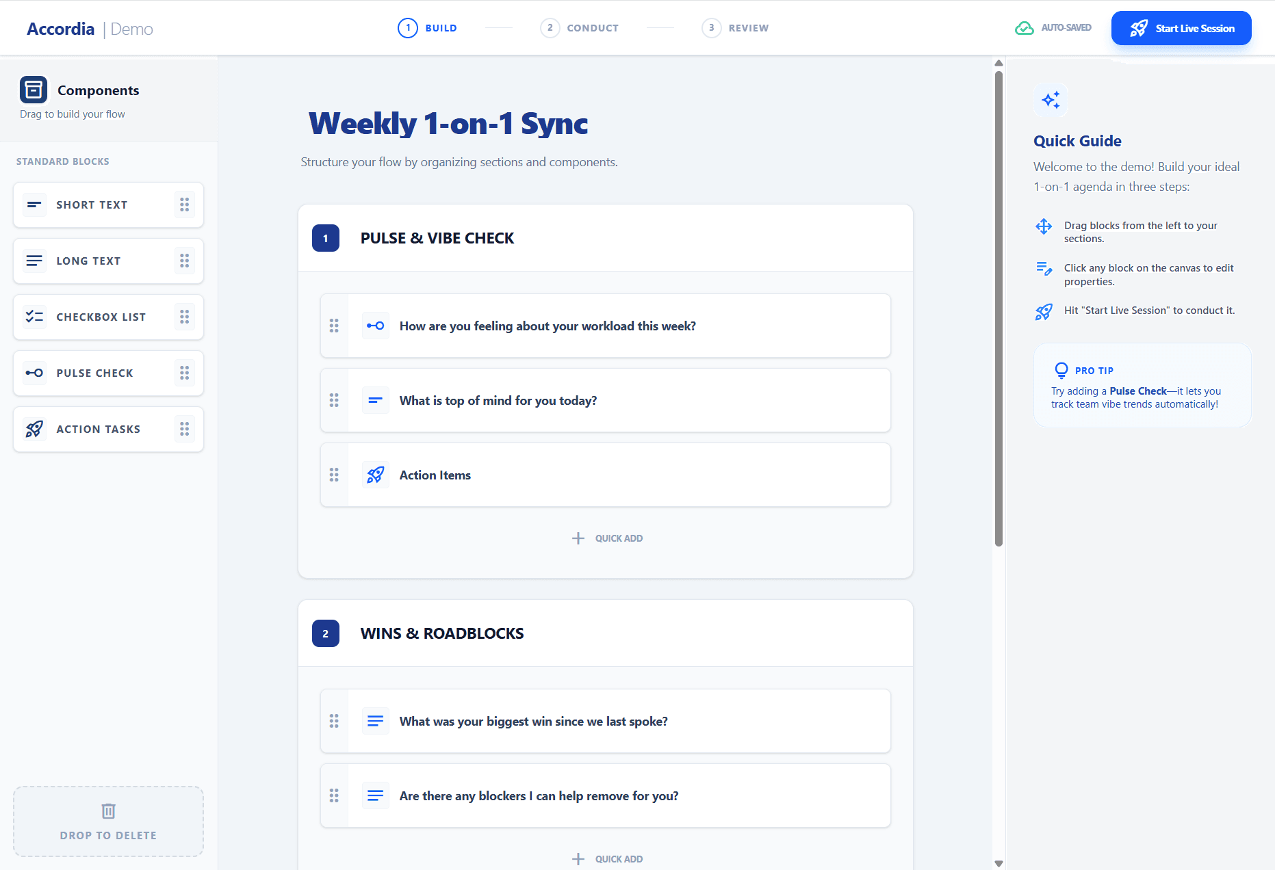The width and height of the screenshot is (1275, 870).
Task: Click the lightbulb icon in the Pro Tip box
Action: click(1061, 370)
